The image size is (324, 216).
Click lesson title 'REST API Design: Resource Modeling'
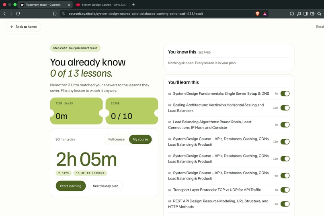coord(218,204)
